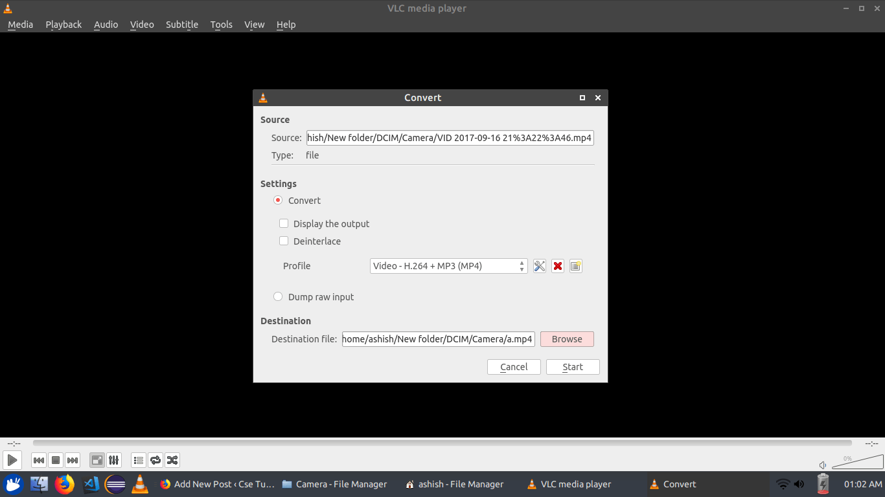Image resolution: width=885 pixels, height=497 pixels.
Task: Toggle fullscreen mode in the playback toolbar
Action: pyautogui.click(x=97, y=459)
